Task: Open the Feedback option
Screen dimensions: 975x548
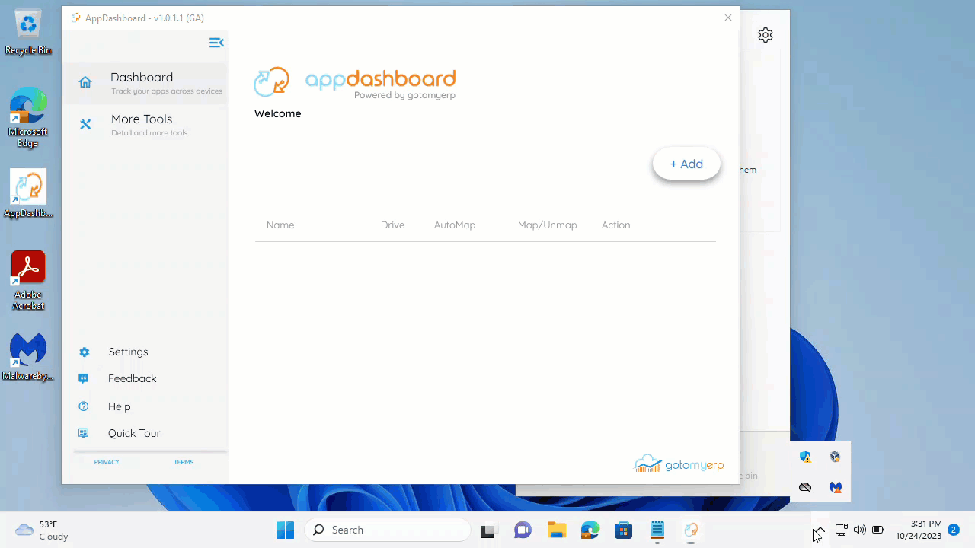Action: point(132,378)
